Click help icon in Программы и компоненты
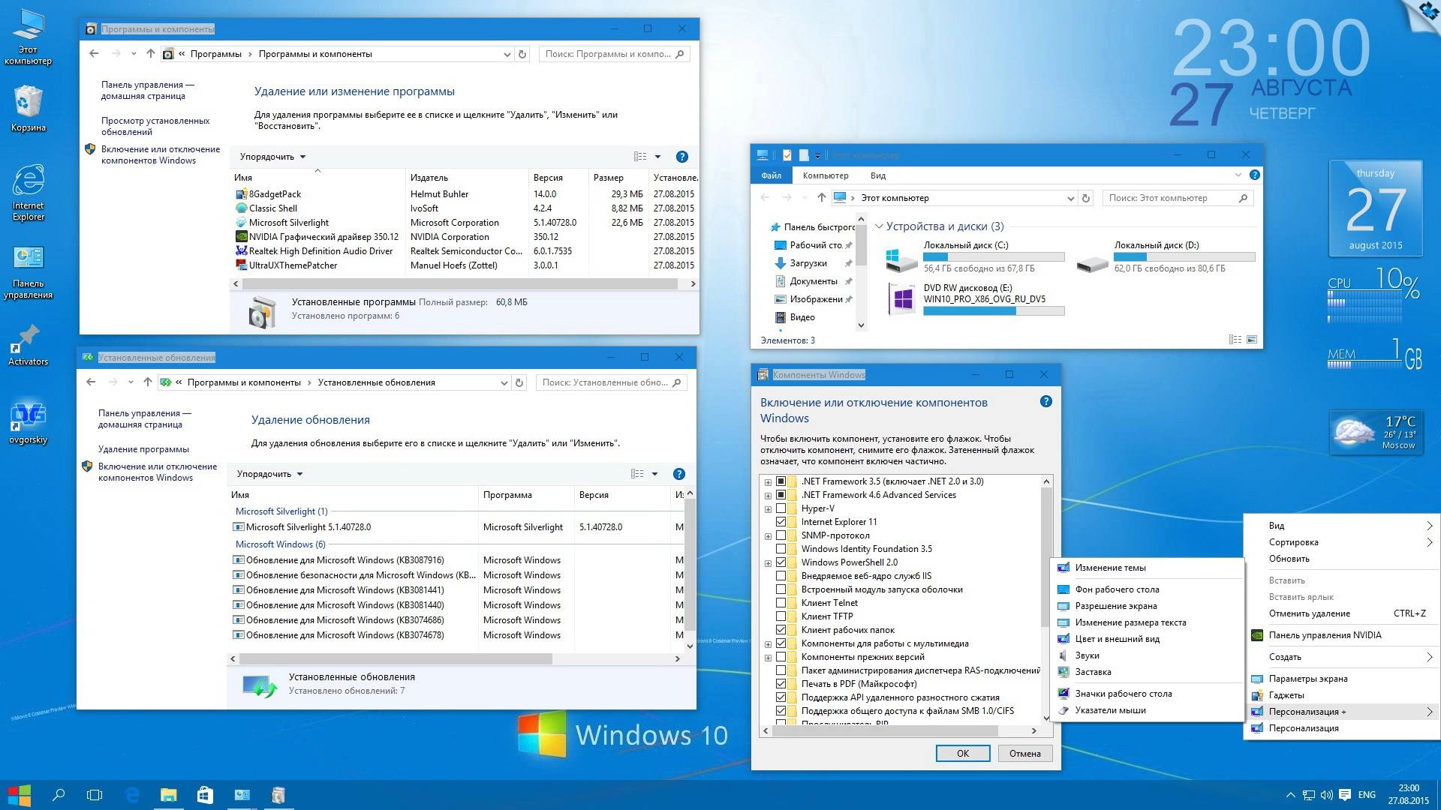This screenshot has height=810, width=1441. (681, 157)
